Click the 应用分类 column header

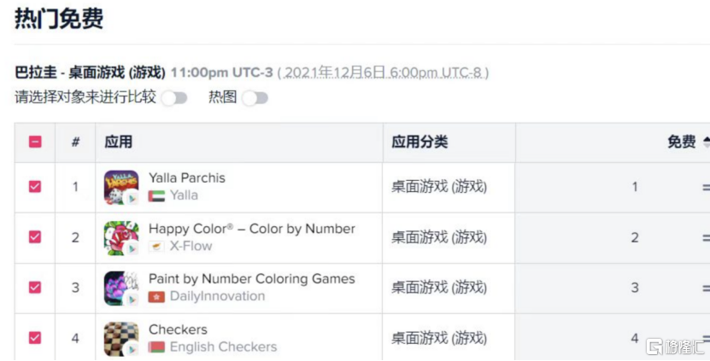[x=420, y=143]
